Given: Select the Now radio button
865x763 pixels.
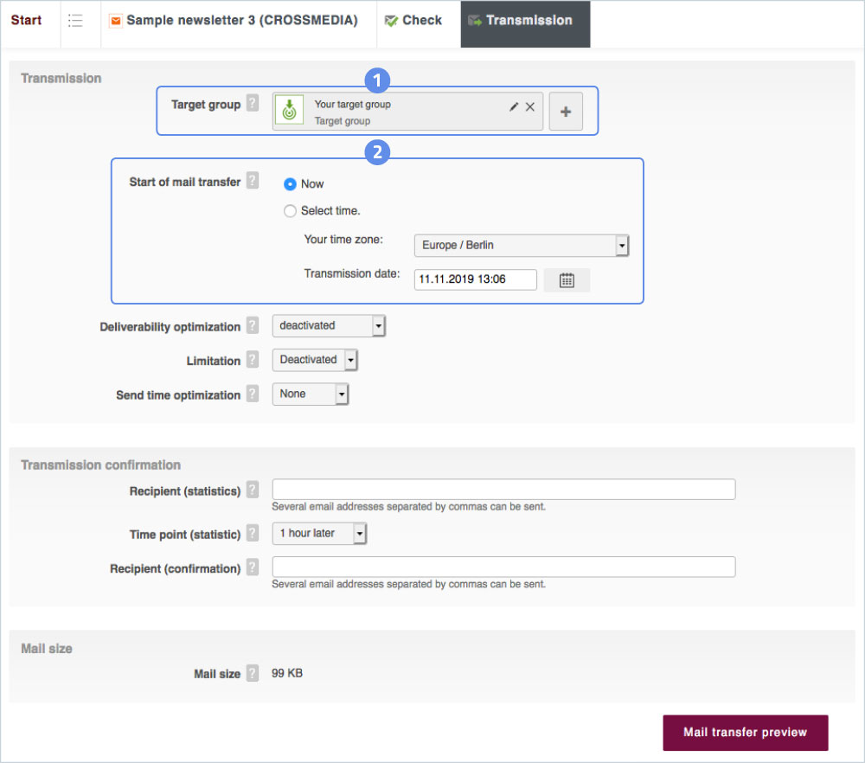Looking at the screenshot, I should [x=291, y=184].
